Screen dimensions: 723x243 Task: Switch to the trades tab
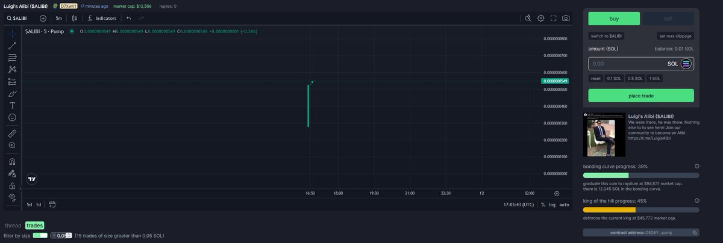point(35,226)
